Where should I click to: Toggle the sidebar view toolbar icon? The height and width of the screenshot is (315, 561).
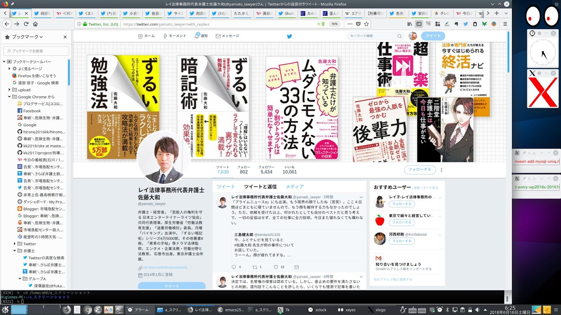coord(419,24)
